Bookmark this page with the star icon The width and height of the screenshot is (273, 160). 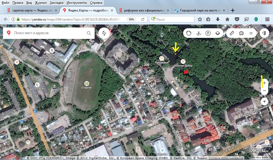(200, 19)
